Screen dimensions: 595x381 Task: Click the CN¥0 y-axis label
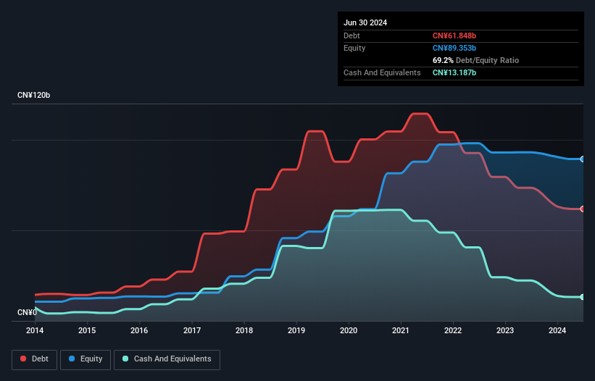(28, 312)
